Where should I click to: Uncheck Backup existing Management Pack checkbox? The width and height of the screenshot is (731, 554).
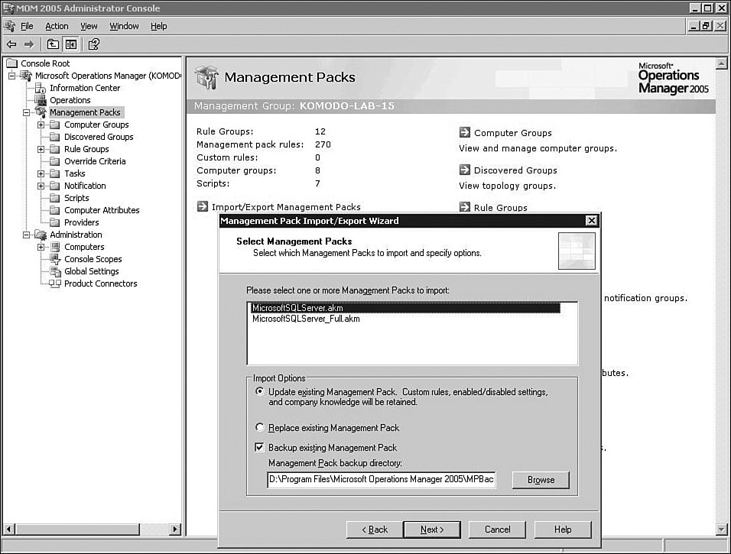(x=260, y=448)
